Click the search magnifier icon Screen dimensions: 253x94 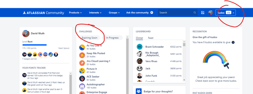(x=195, y=13)
